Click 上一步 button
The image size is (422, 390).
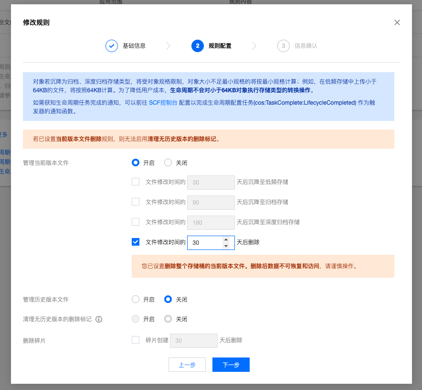[x=187, y=365]
